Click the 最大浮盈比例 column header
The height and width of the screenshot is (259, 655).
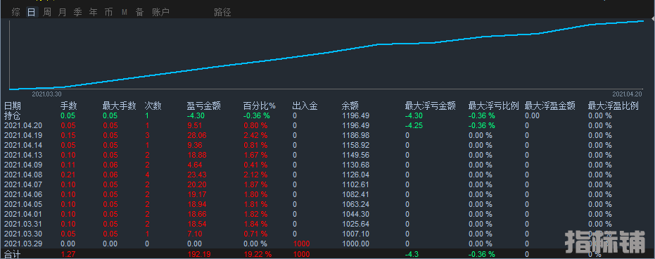(613, 106)
